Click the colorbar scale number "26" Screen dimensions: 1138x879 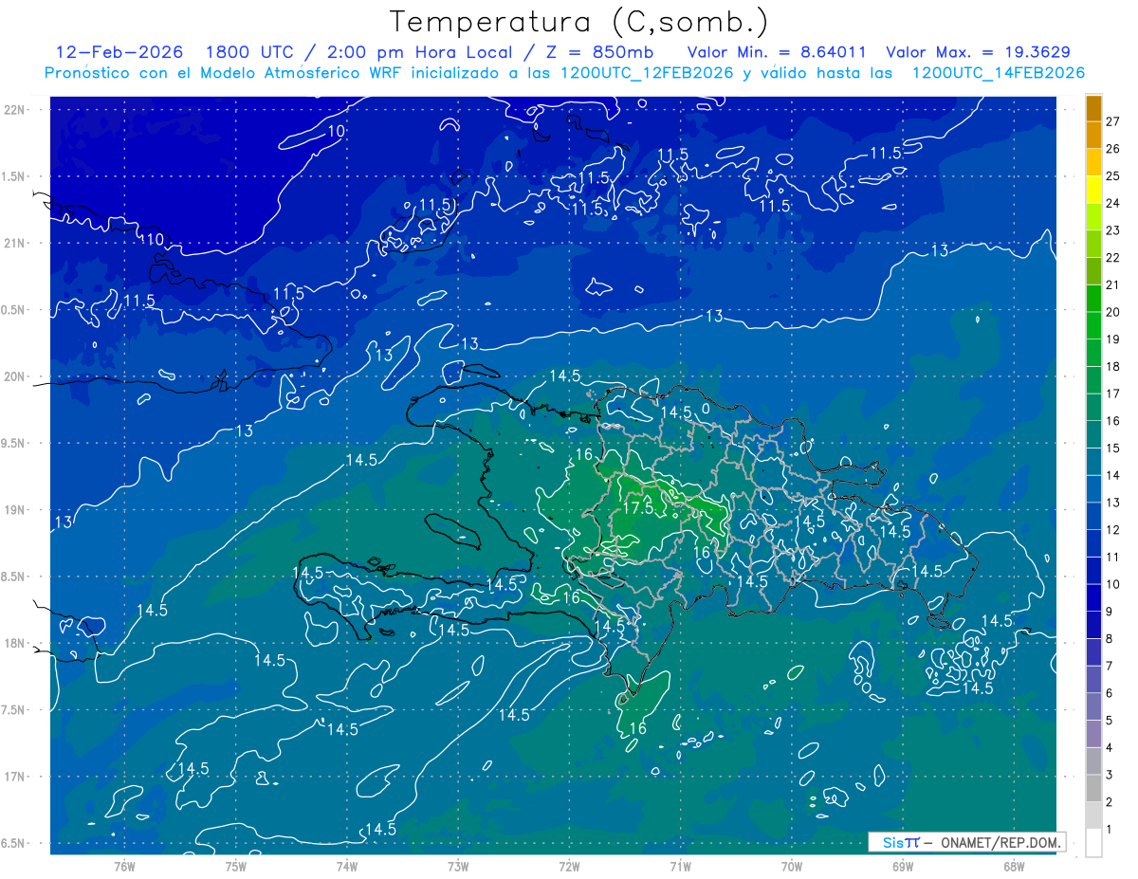point(1112,148)
